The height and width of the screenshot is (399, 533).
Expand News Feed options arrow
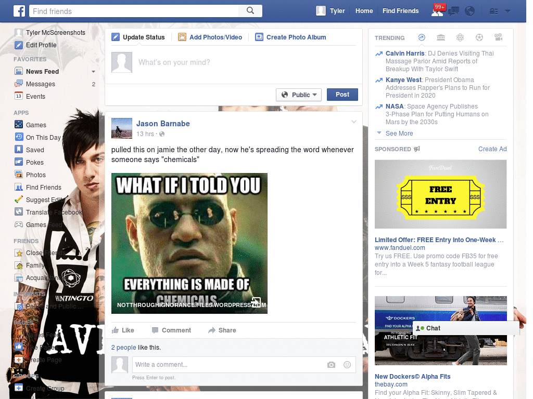tap(93, 72)
